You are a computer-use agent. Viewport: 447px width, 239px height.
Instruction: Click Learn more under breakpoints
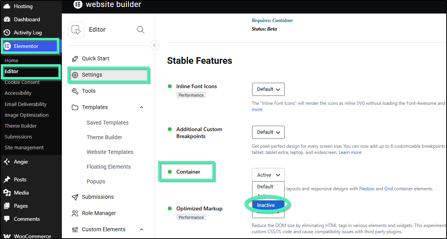(350, 152)
